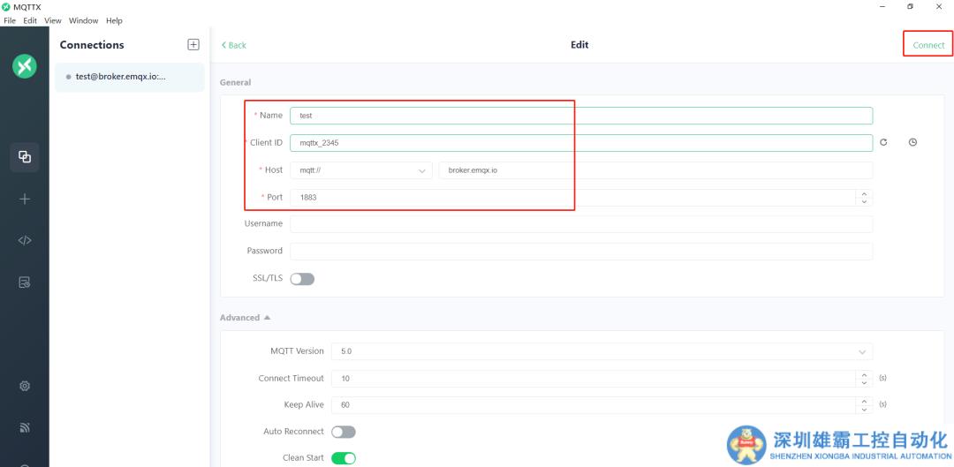Viewport: 954px width, 467px height.
Task: Open the Window menu
Action: coord(83,20)
